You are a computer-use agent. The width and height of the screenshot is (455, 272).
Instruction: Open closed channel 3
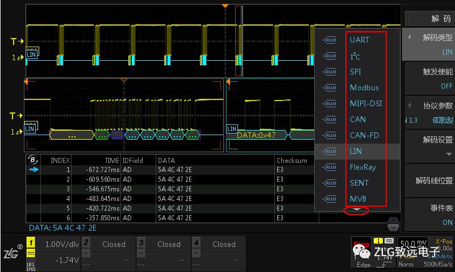164,254
